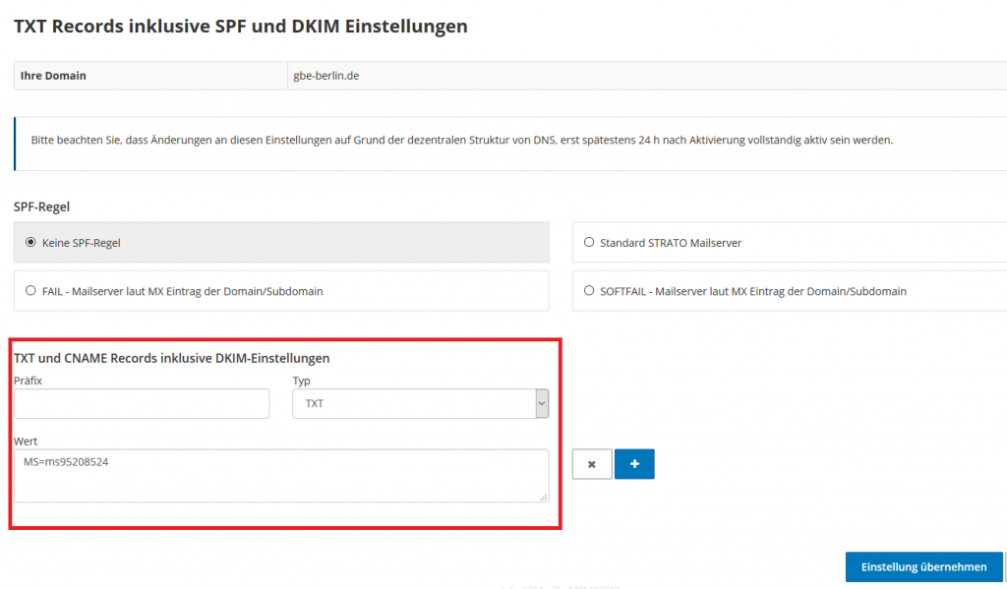Choose FAIL Mailserver laut MX Eintrag
1007x589 pixels.
click(30, 291)
